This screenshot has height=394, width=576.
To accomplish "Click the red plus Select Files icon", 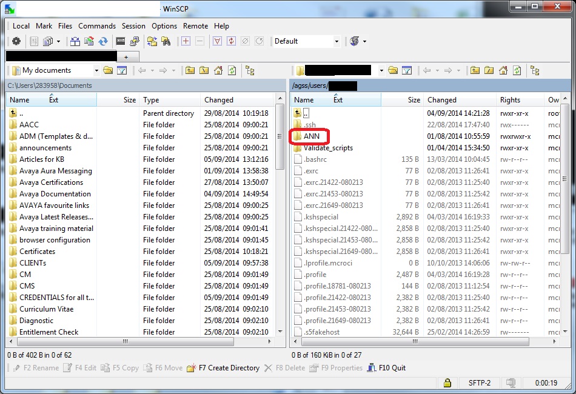I will pos(186,41).
